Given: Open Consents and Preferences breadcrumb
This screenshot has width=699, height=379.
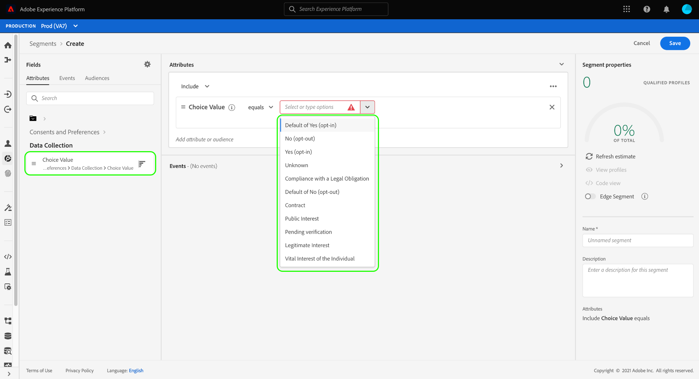Looking at the screenshot, I should point(64,132).
